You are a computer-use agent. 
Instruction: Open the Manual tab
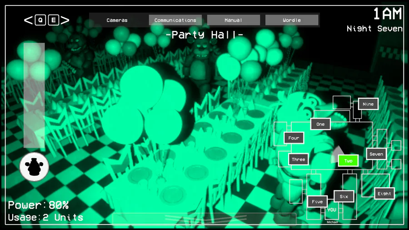pos(234,20)
